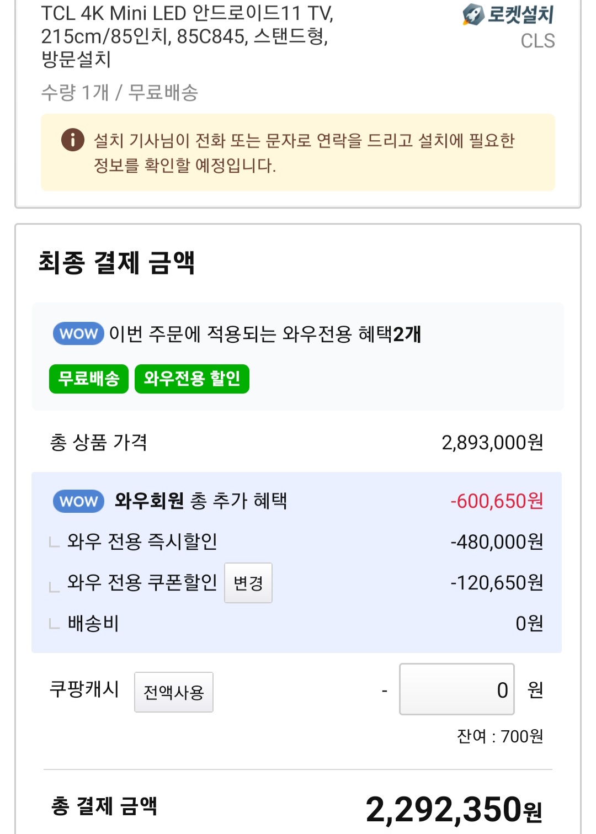This screenshot has height=834, width=596.
Task: Click the 와우 전용 즉시할인 row
Action: (142, 541)
